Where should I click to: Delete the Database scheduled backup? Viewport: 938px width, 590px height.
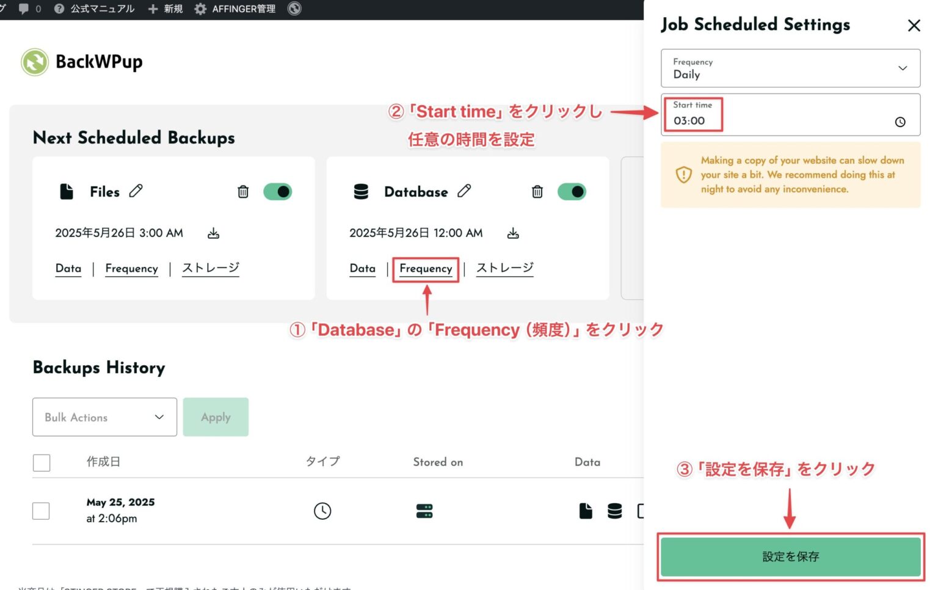pos(537,192)
